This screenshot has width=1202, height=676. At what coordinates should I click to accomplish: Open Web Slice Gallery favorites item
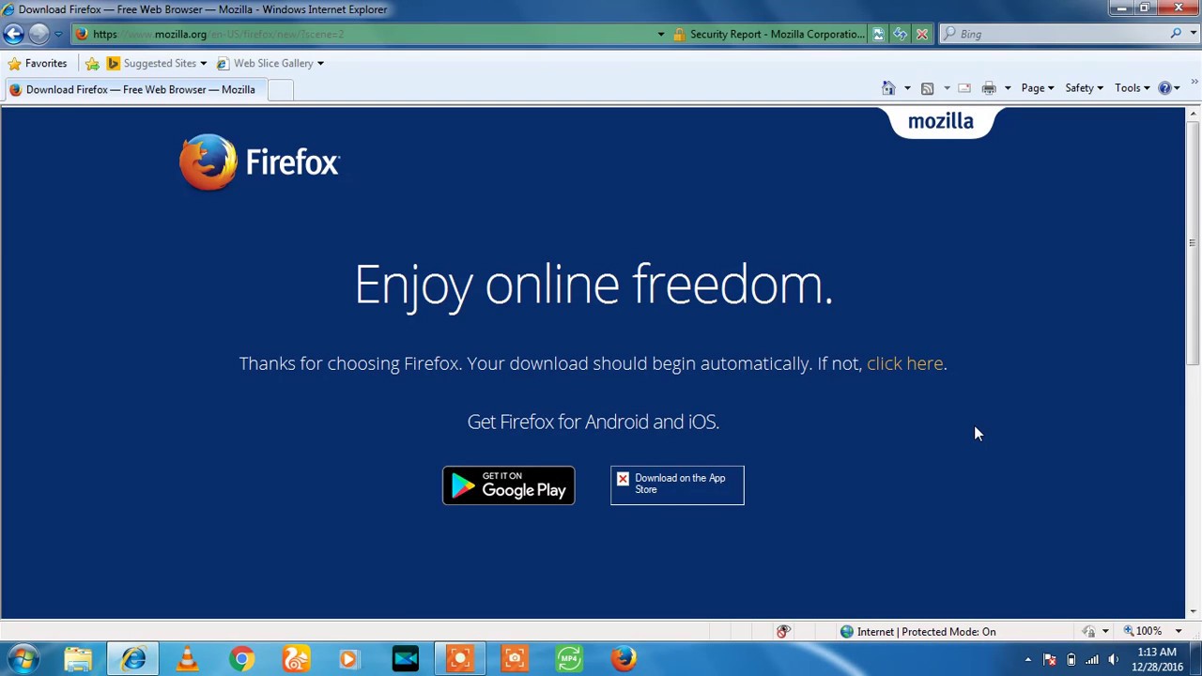click(x=270, y=63)
